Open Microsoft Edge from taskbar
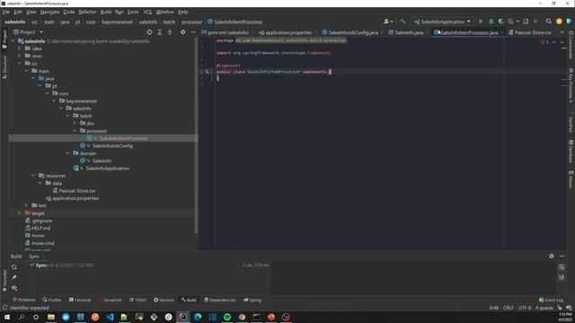This screenshot has height=323, width=575. [198, 317]
